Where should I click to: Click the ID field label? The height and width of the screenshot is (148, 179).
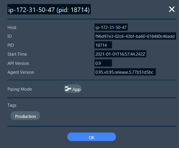[9, 36]
